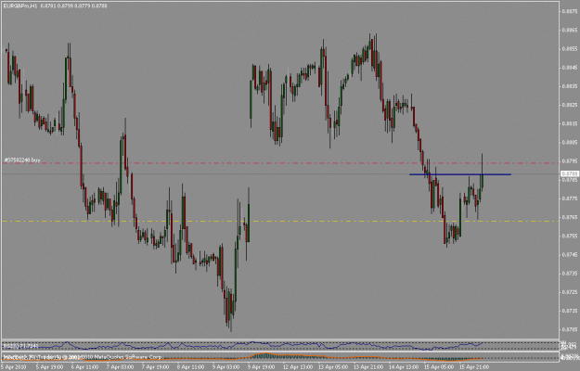Click the 0.8805 price axis label
This screenshot has width=580, height=371.
pyautogui.click(x=570, y=142)
